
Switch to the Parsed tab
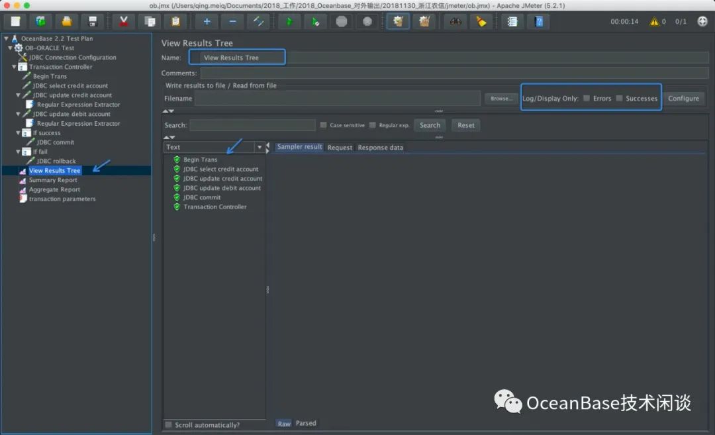click(x=305, y=423)
